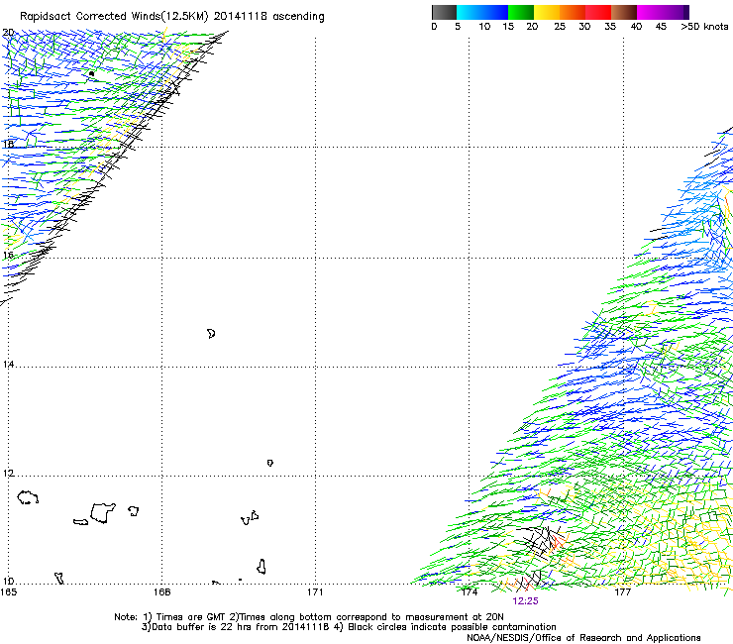733x644 pixels.
Task: Click the largest island outline near 11N
Action: 103,513
